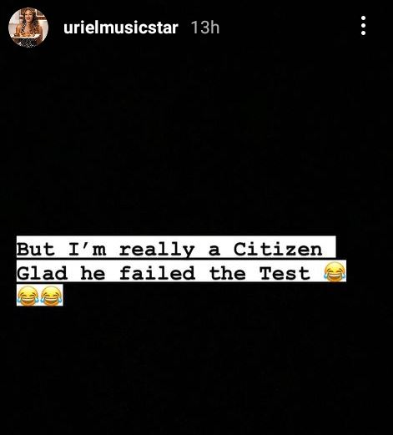Viewport: 393px width, 435px height.
Task: Click the word I'm in the first line
Action: point(88,249)
